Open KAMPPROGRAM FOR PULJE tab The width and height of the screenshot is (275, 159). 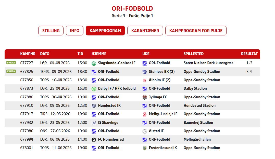196,31
